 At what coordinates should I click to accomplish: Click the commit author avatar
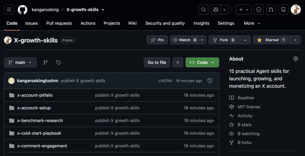pyautogui.click(x=12, y=81)
